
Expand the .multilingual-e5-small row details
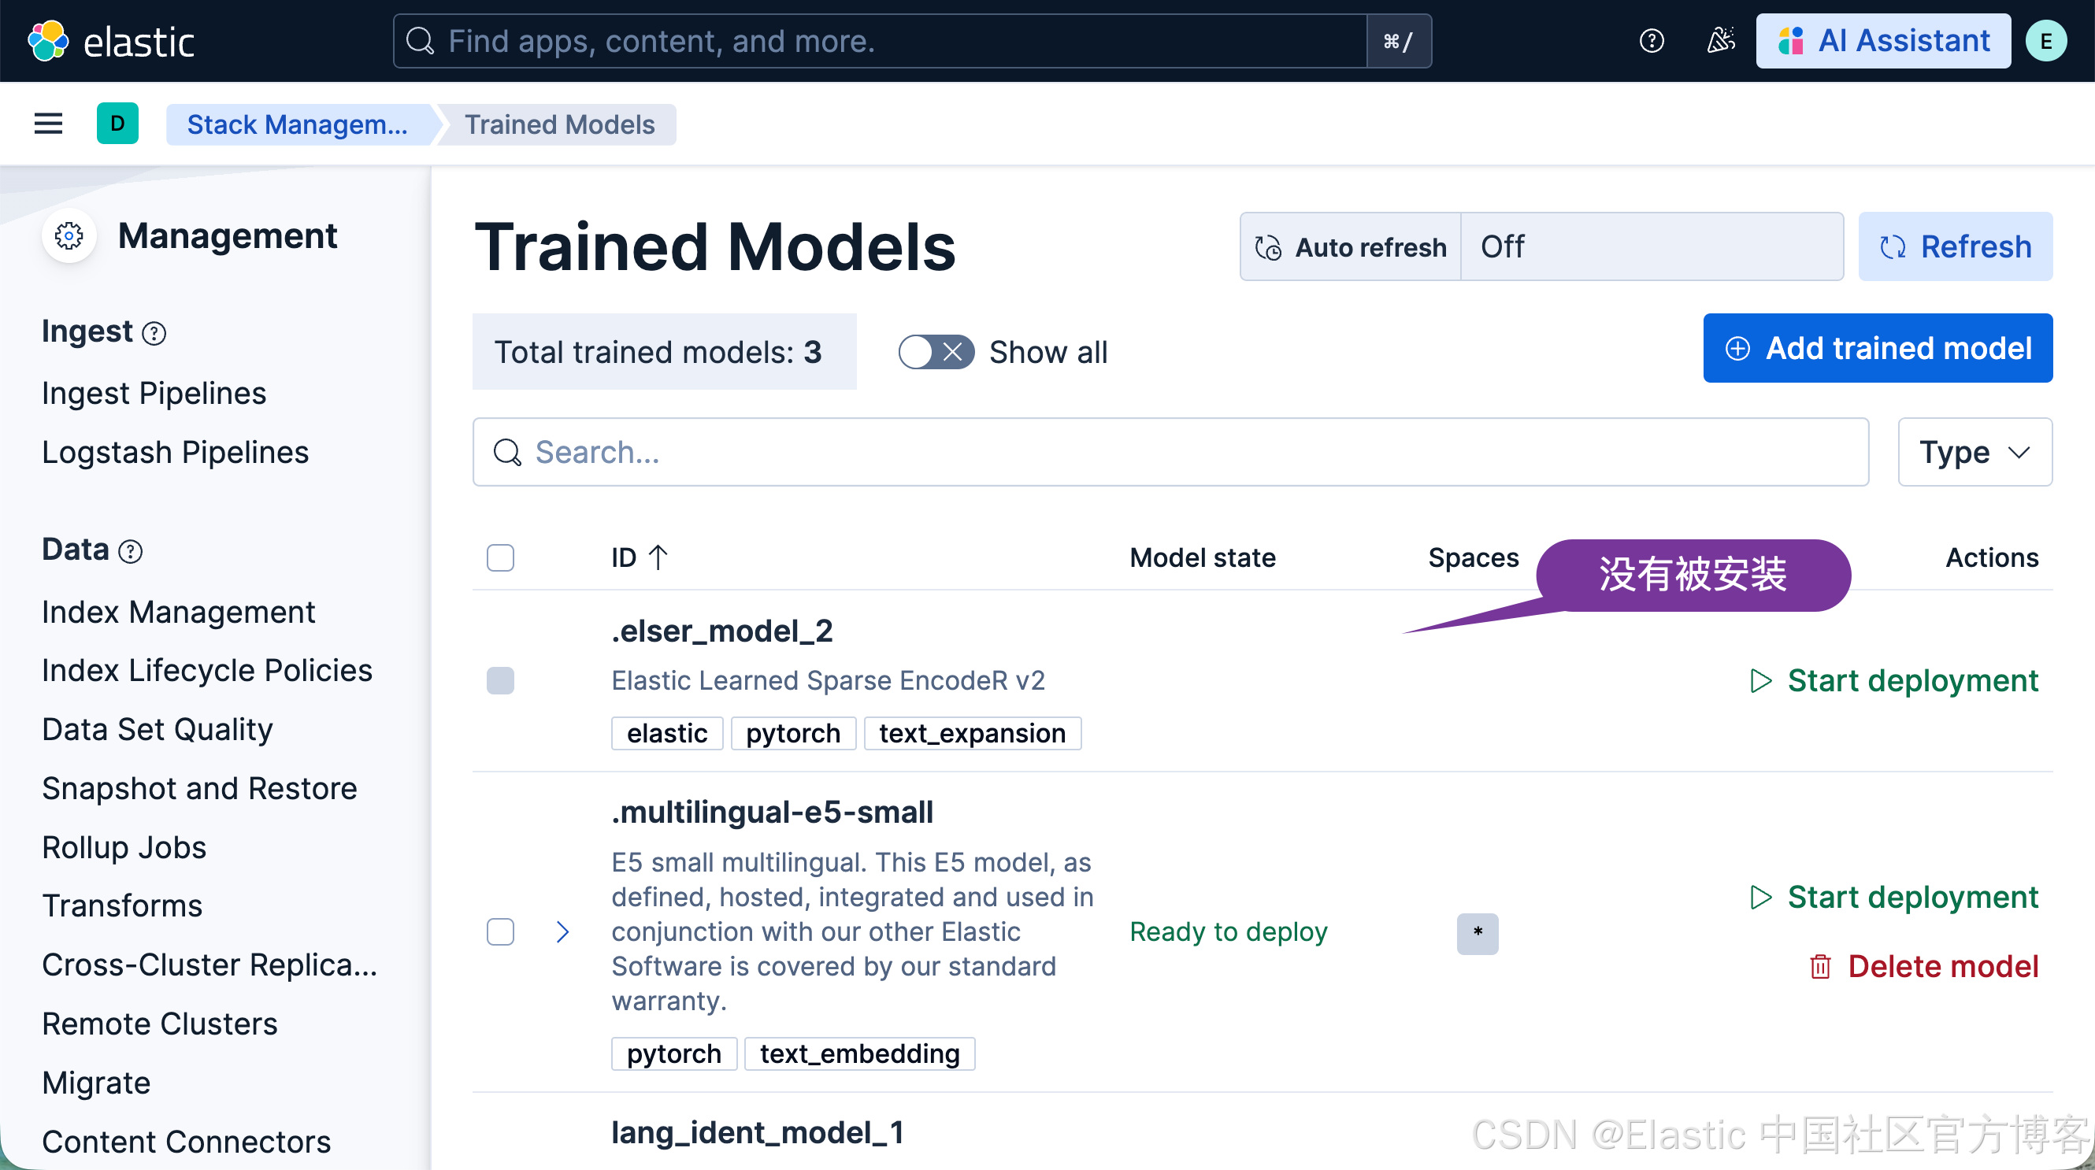(x=562, y=931)
